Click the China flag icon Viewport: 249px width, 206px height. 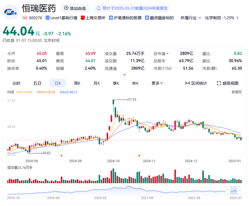(x=83, y=18)
